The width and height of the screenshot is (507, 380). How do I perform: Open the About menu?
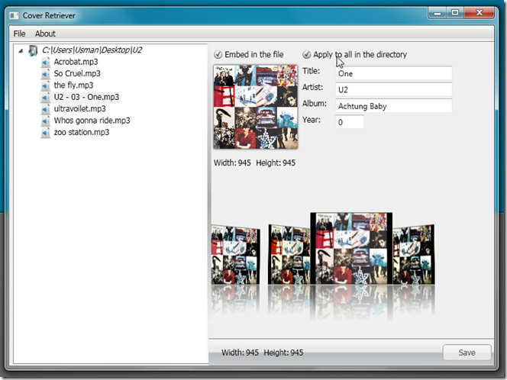point(45,34)
